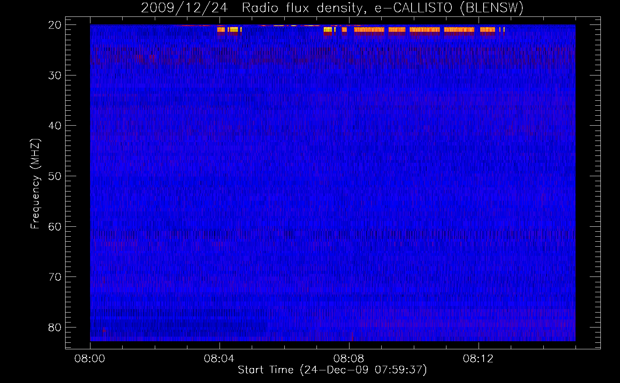Click the 08:12 time tick label
Screen dimensions: 620x383
tap(478, 359)
